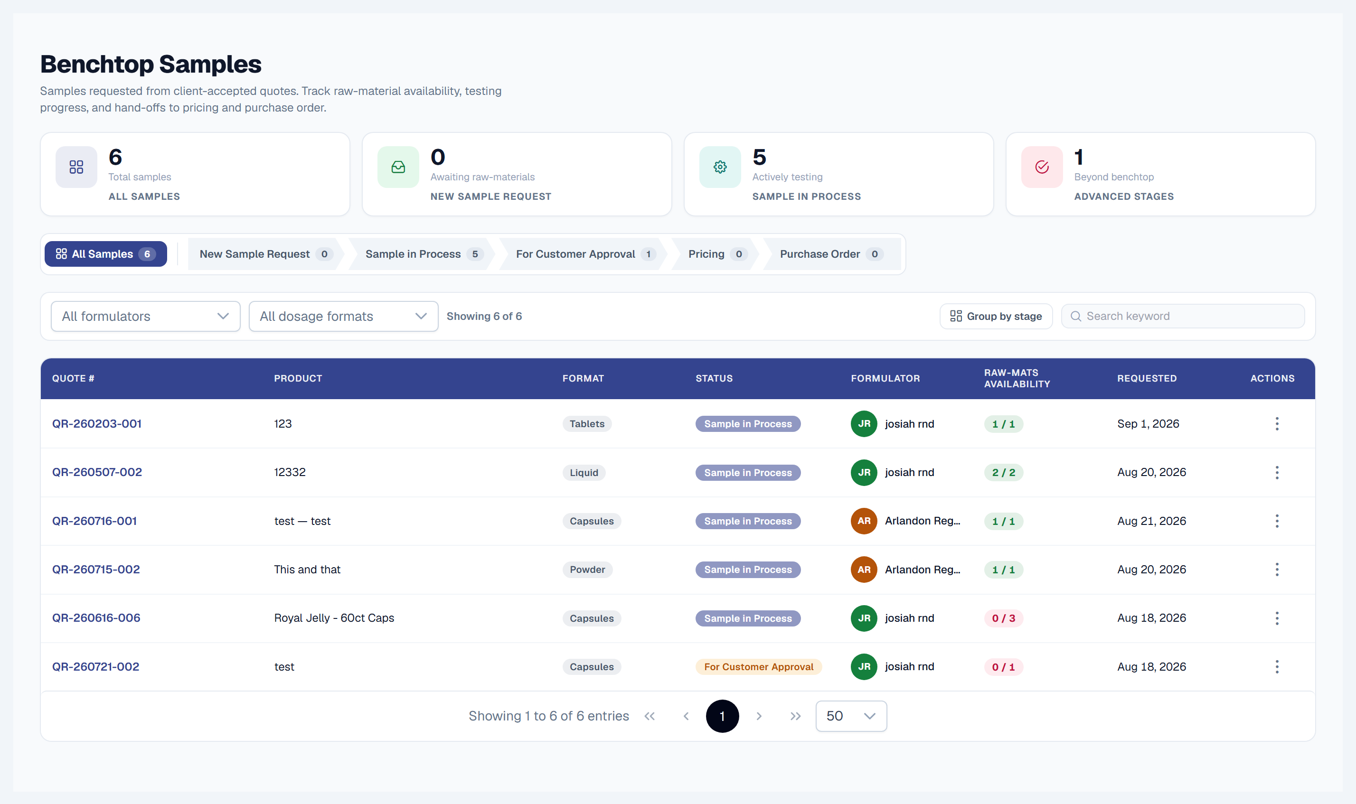The image size is (1356, 804).
Task: Click page 1 pagination button
Action: point(722,716)
